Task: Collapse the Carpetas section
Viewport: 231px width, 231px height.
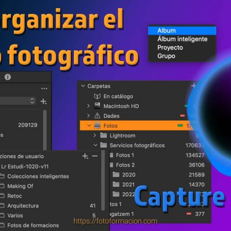Action: point(83,86)
